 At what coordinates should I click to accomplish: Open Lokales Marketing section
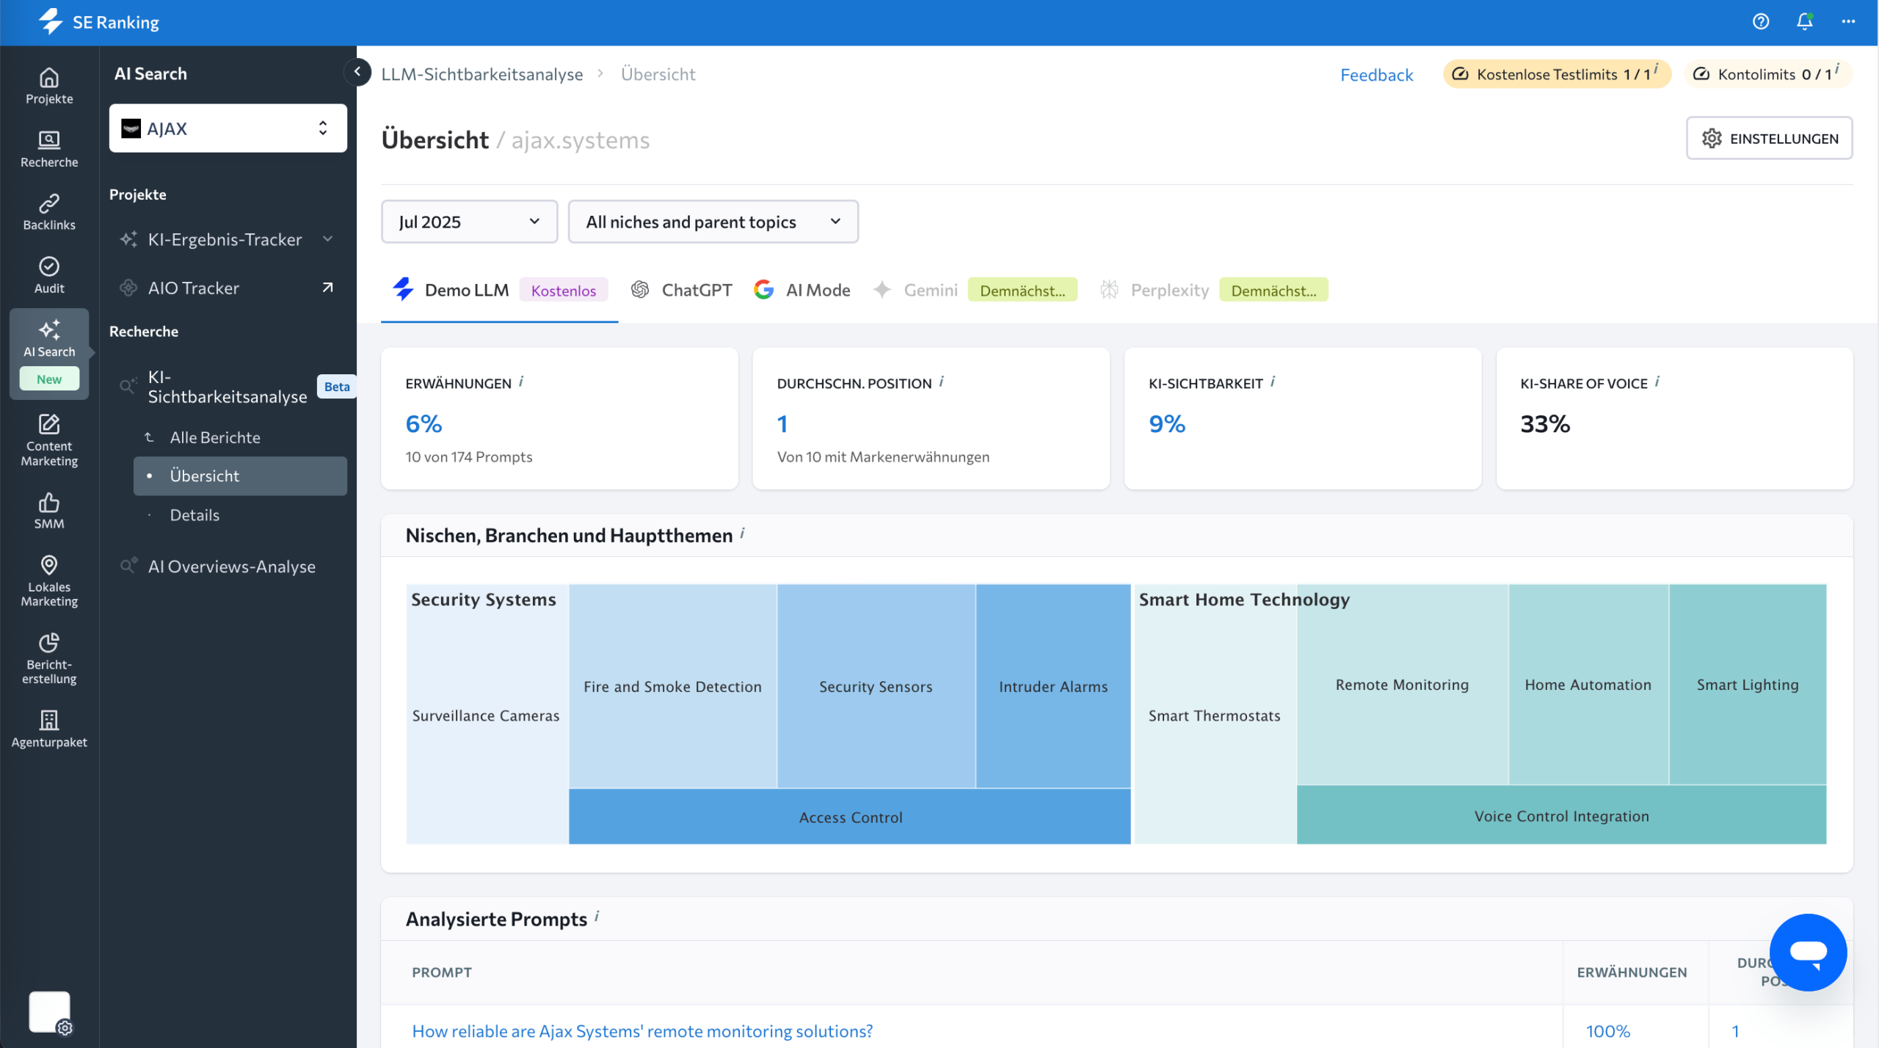49,581
